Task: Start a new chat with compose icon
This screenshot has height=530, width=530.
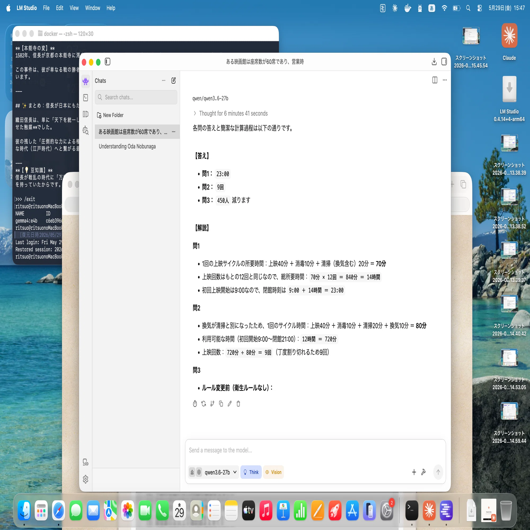Action: [173, 81]
